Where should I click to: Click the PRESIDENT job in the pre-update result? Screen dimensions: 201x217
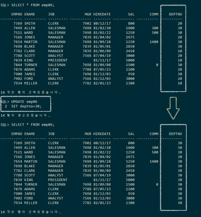(58, 60)
